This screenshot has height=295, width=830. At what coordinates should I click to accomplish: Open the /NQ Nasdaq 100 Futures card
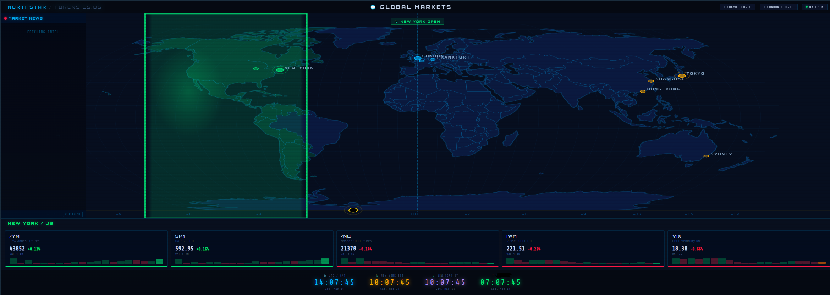tap(418, 248)
